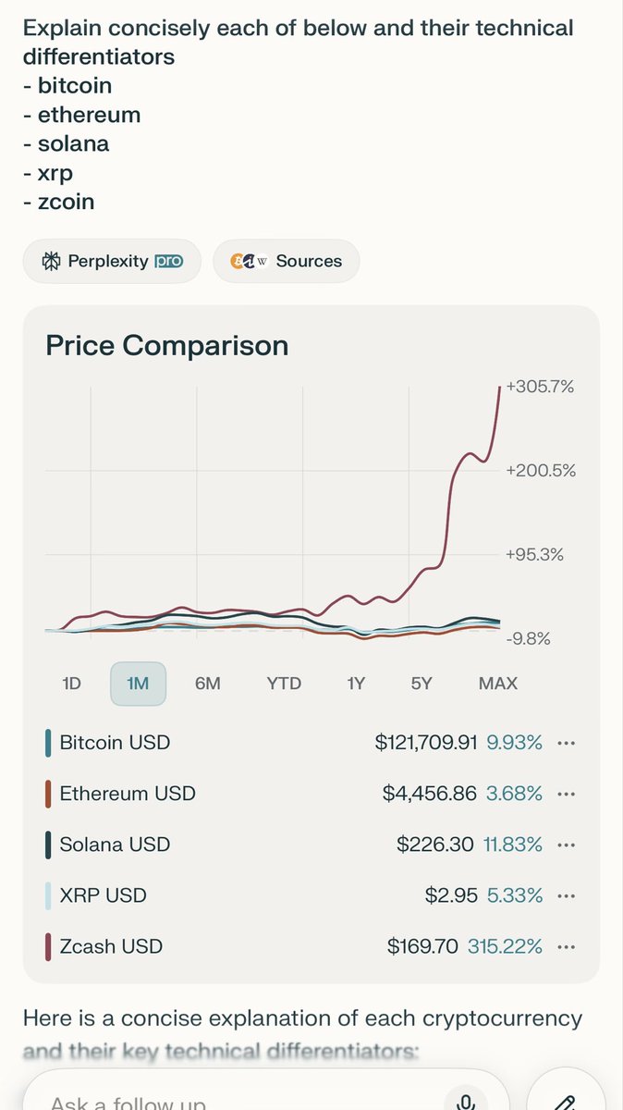
Task: Open more options for Bitcoin USD
Action: click(568, 743)
